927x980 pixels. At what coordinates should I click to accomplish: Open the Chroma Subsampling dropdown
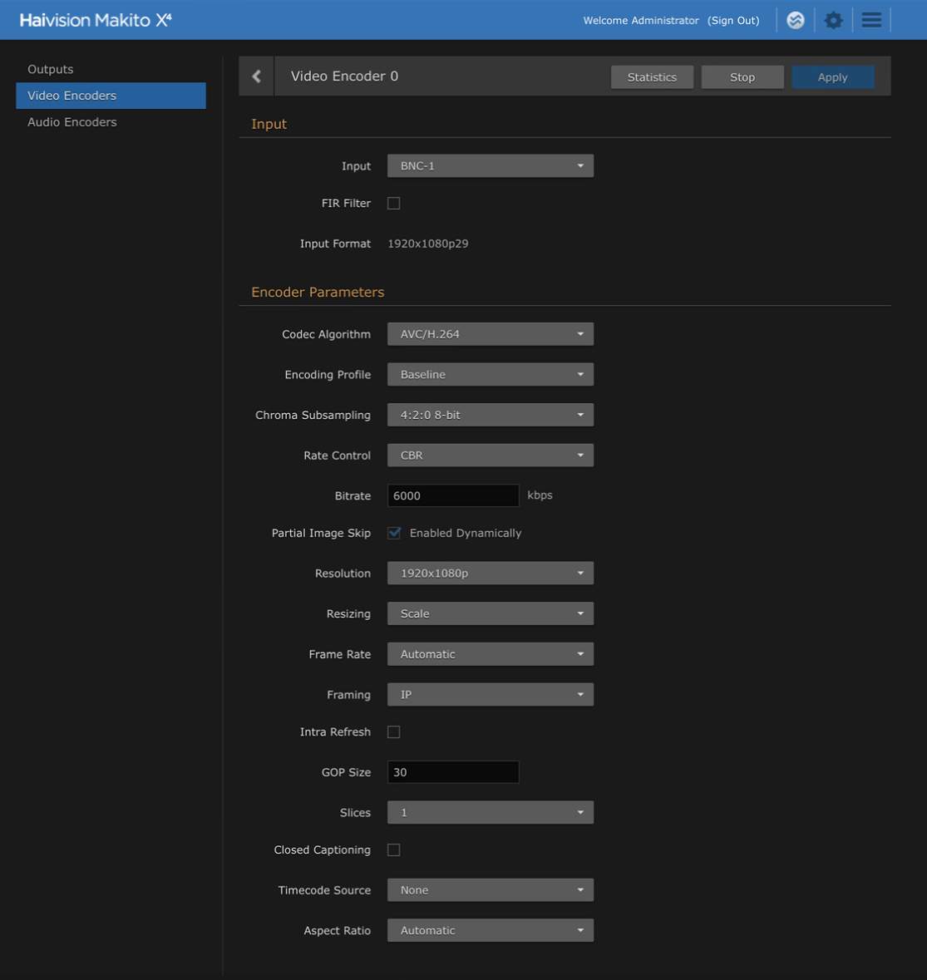(x=491, y=415)
